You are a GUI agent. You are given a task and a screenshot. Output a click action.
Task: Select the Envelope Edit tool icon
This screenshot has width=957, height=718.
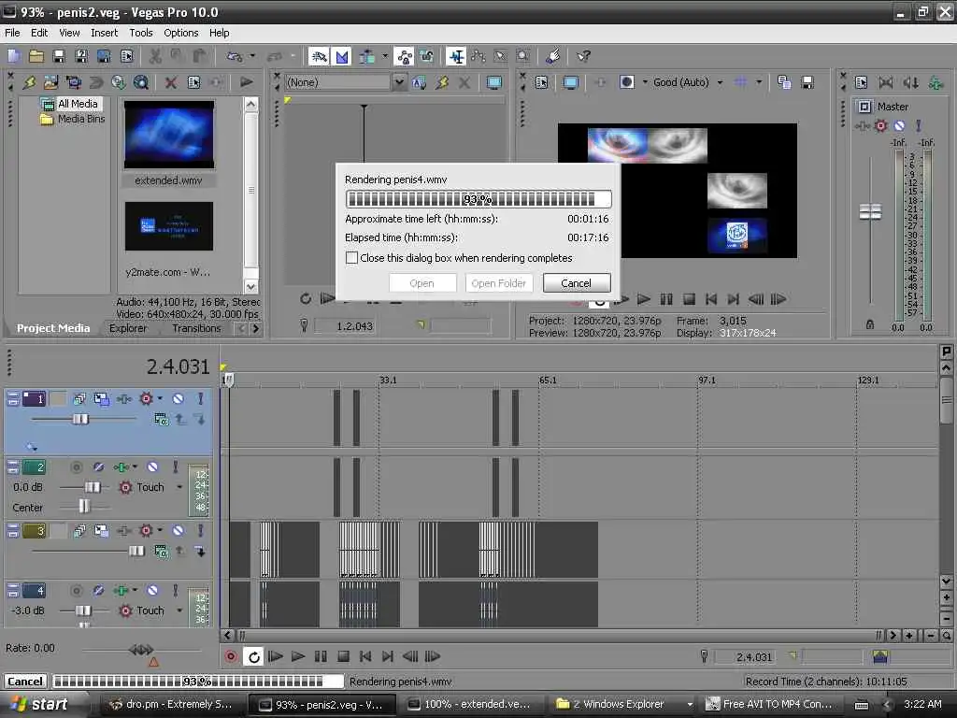(x=478, y=57)
